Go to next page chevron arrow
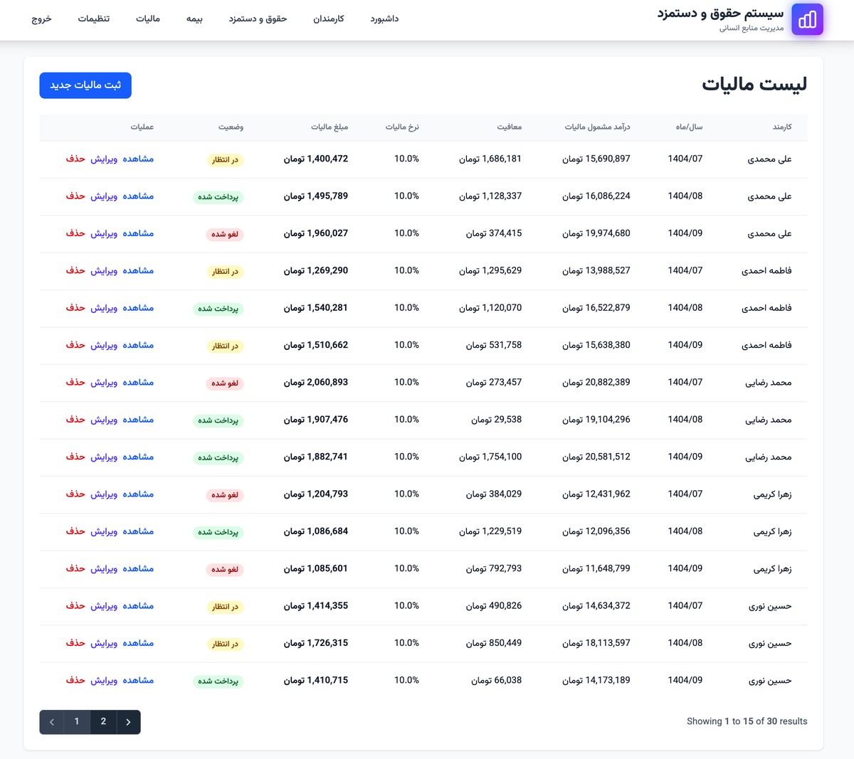Screen dimensions: 854x759 (x=128, y=722)
